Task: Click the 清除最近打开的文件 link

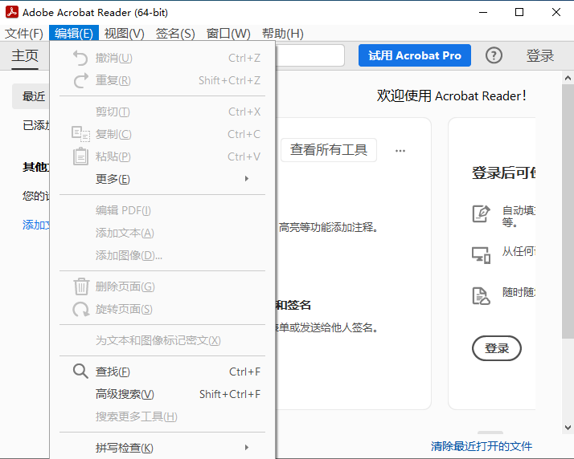Action: [482, 446]
